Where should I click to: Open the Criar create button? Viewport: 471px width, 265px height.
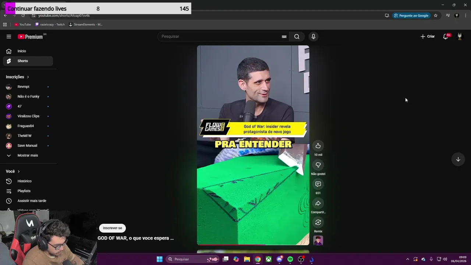click(x=428, y=36)
